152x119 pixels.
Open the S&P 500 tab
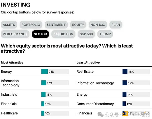point(86,34)
